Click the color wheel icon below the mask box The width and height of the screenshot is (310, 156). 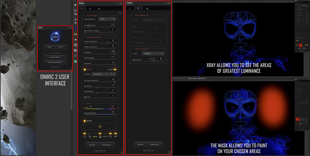click(100, 136)
